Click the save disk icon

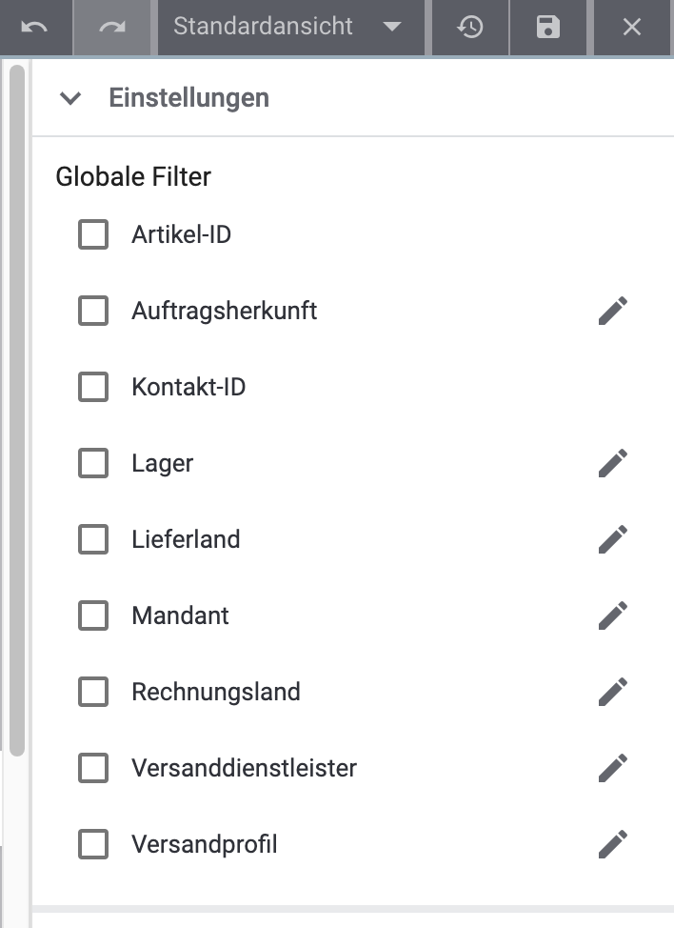547,27
